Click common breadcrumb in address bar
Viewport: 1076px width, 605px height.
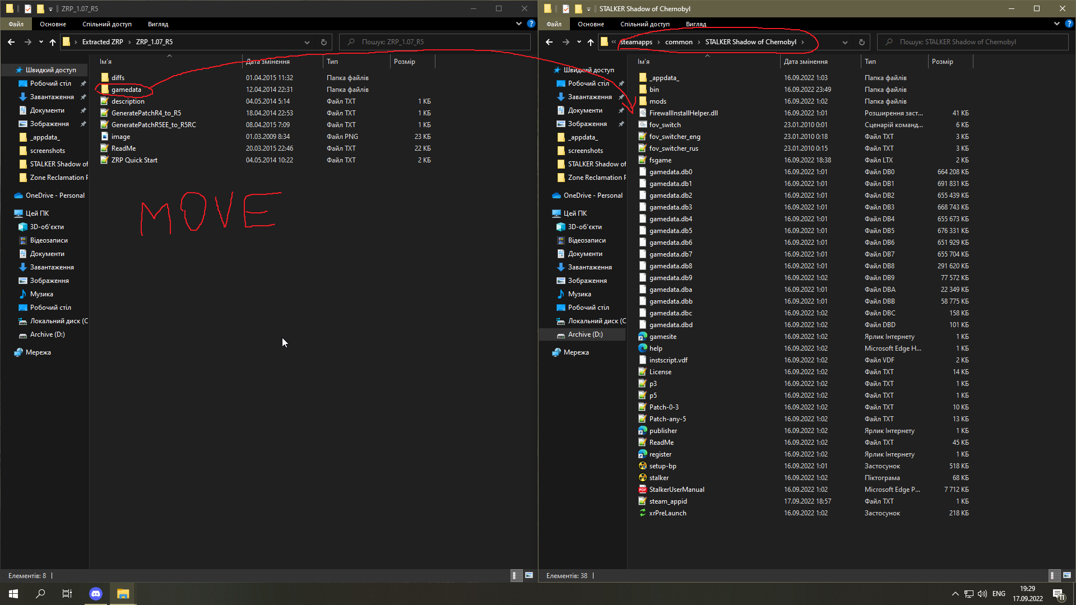[x=679, y=42]
